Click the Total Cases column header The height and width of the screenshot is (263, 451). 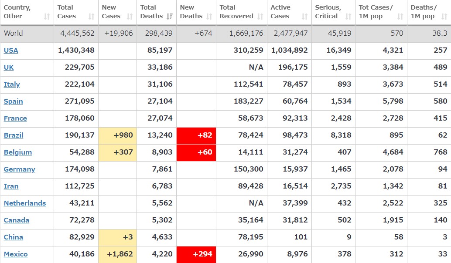pyautogui.click(x=76, y=12)
